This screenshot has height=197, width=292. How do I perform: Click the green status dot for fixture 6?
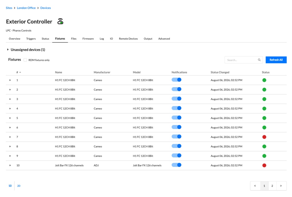pos(264,128)
